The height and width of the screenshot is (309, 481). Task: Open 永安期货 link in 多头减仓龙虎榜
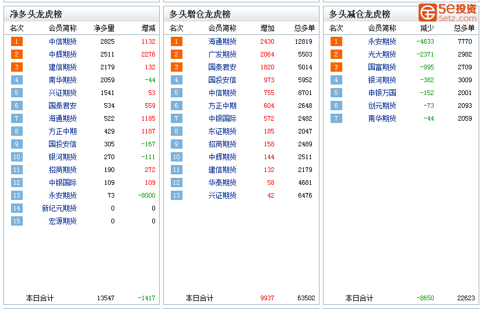(382, 41)
